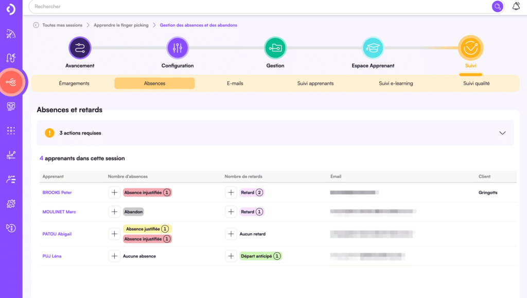Add a late arrival for PATOU Abigail
Viewport: 527px width, 298px height.
231,234
